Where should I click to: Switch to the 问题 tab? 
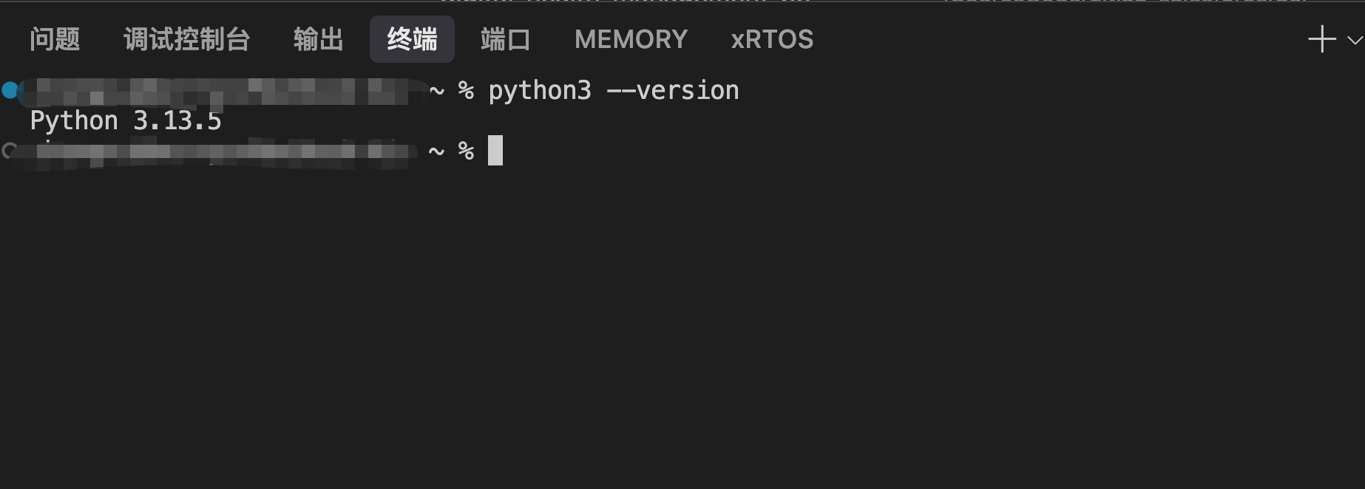[55, 39]
